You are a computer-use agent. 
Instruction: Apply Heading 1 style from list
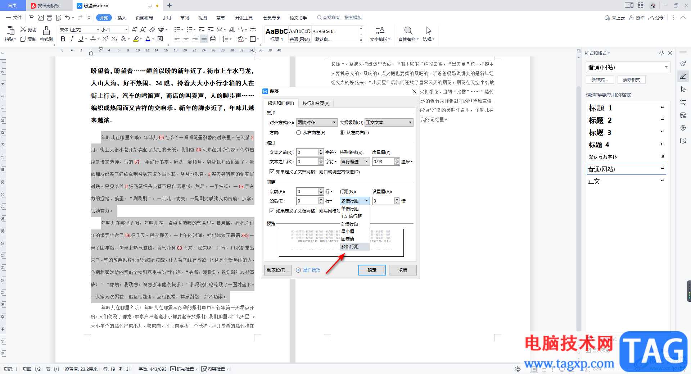point(626,108)
